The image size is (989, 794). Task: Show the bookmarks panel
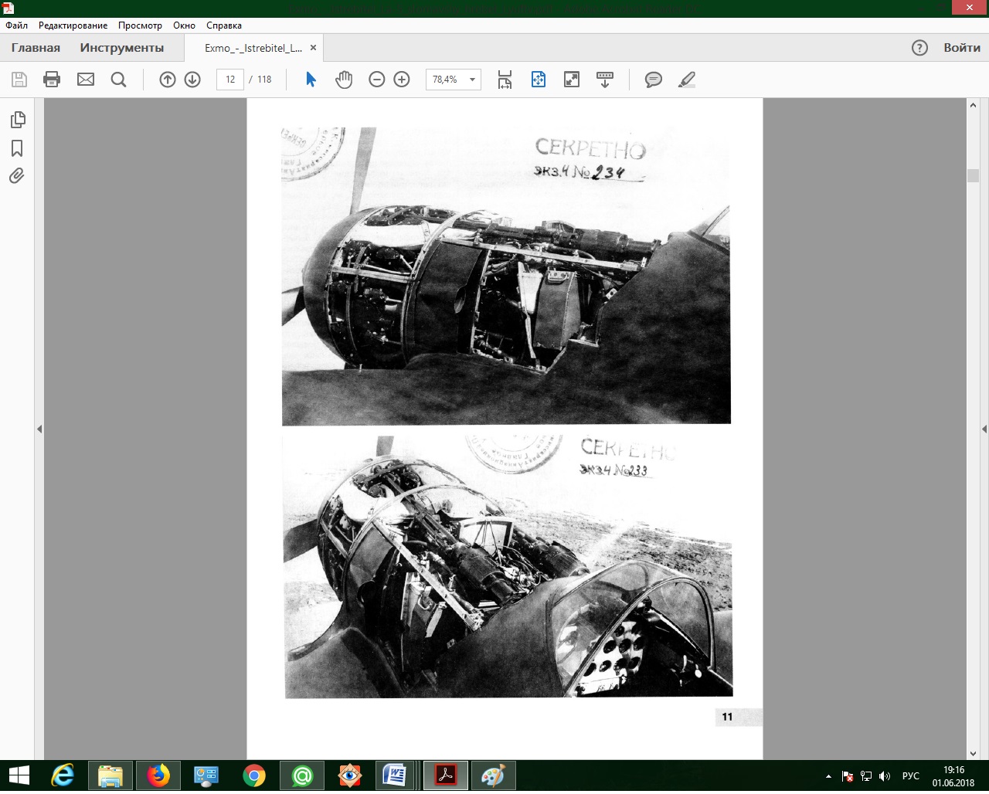click(17, 148)
